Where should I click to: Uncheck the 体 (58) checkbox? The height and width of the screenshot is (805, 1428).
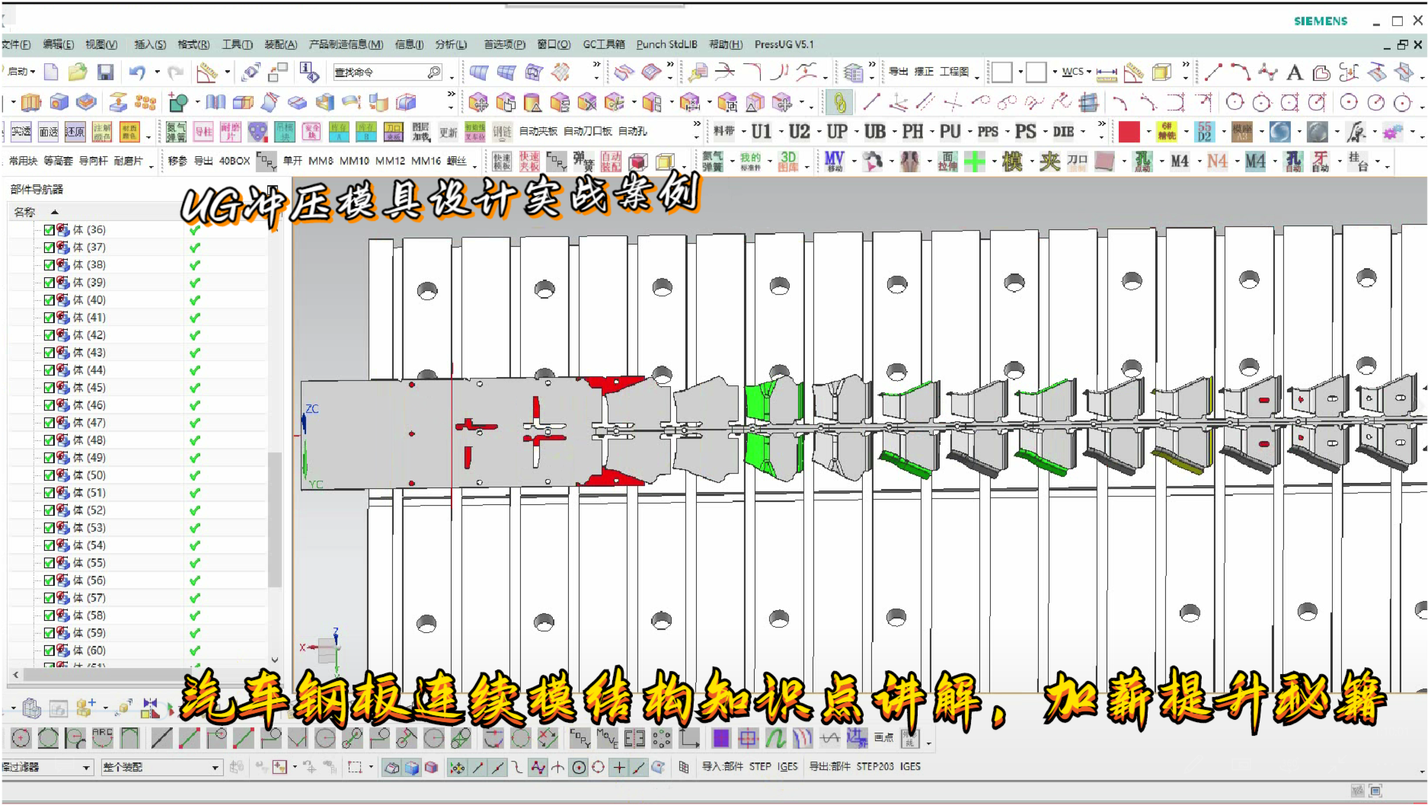coord(49,615)
